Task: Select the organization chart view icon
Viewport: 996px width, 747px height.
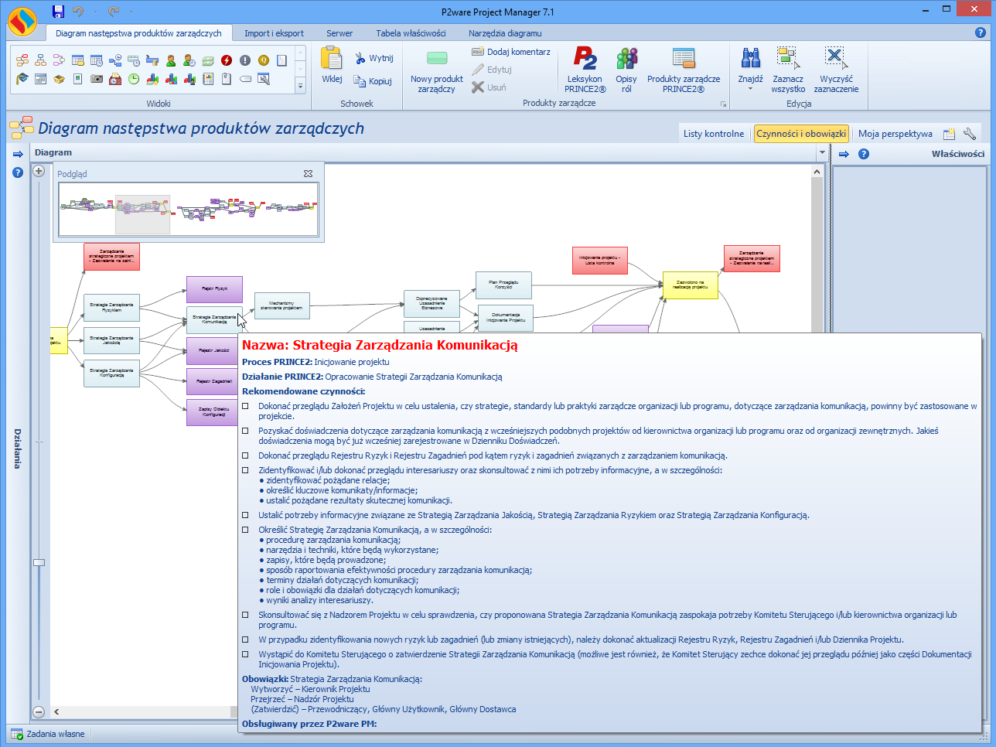Action: (41, 60)
